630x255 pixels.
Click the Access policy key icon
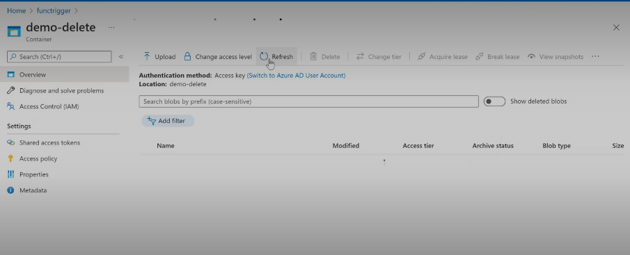[x=11, y=159]
